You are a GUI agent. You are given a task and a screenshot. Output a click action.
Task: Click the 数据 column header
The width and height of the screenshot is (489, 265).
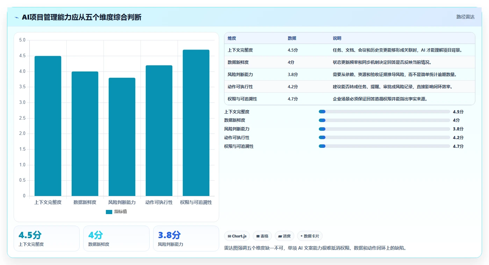292,38
